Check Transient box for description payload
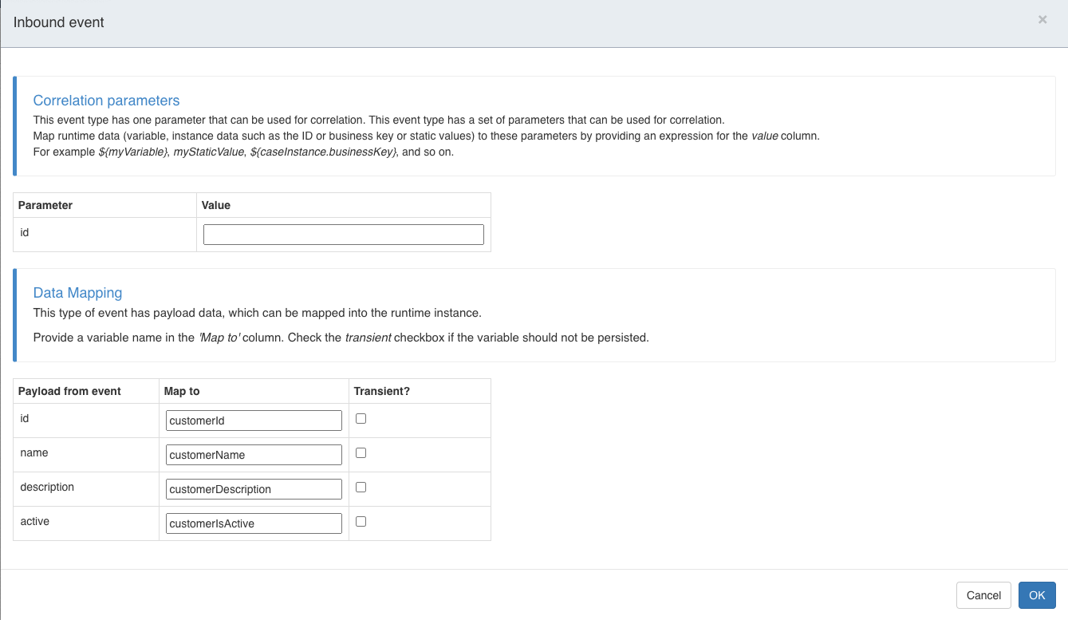This screenshot has width=1068, height=620. 361,488
